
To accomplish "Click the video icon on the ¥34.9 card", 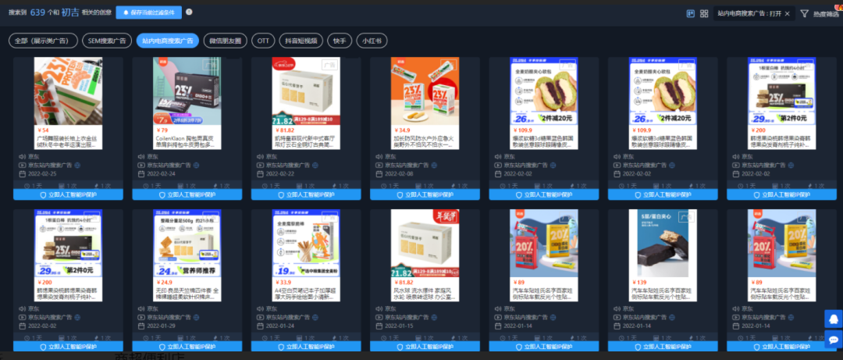I will 379,166.
